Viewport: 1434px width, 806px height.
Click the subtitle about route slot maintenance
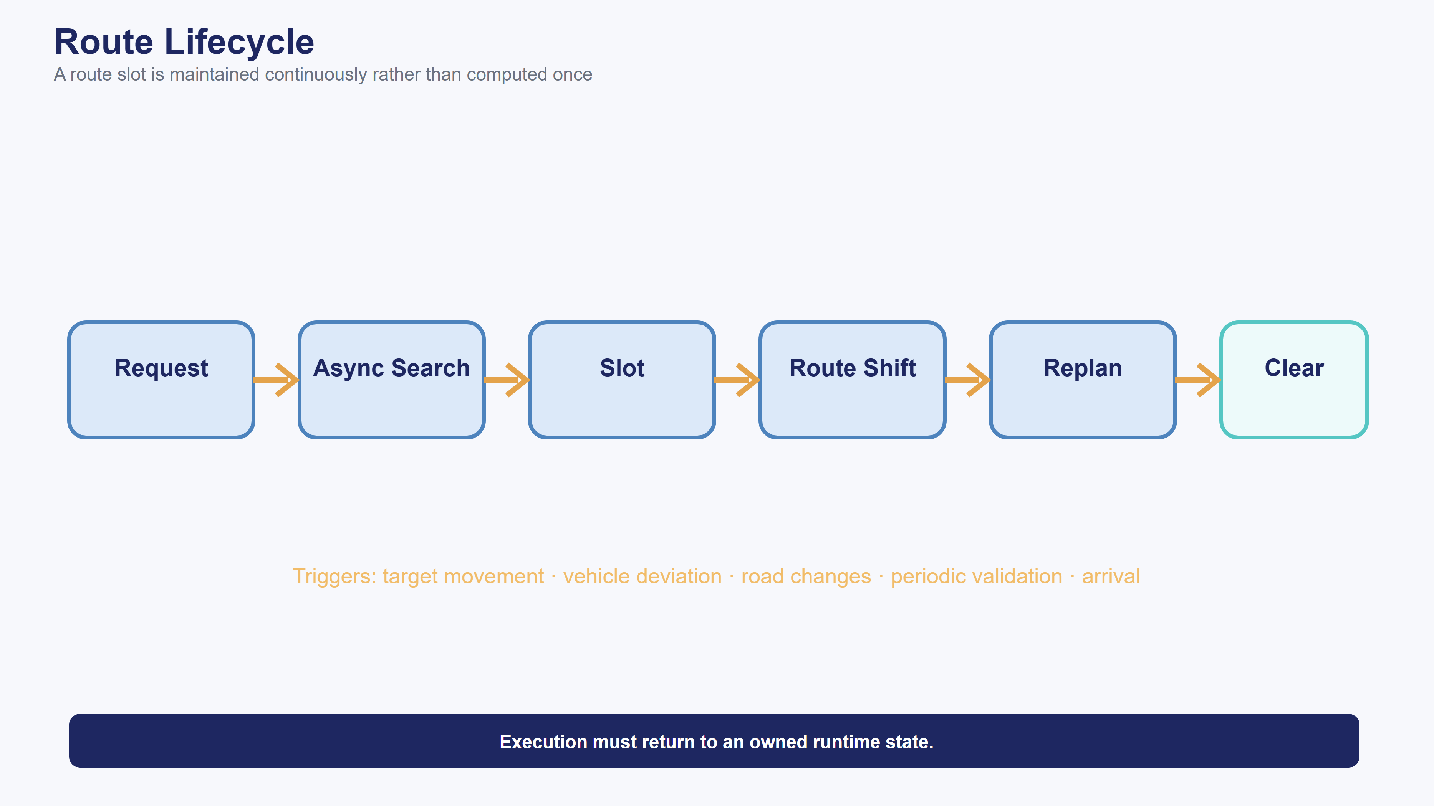pos(323,74)
